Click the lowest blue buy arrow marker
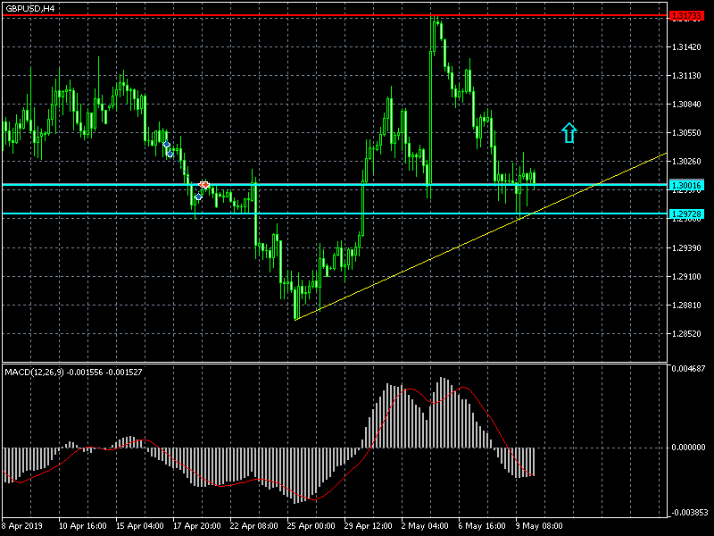 pyautogui.click(x=198, y=197)
